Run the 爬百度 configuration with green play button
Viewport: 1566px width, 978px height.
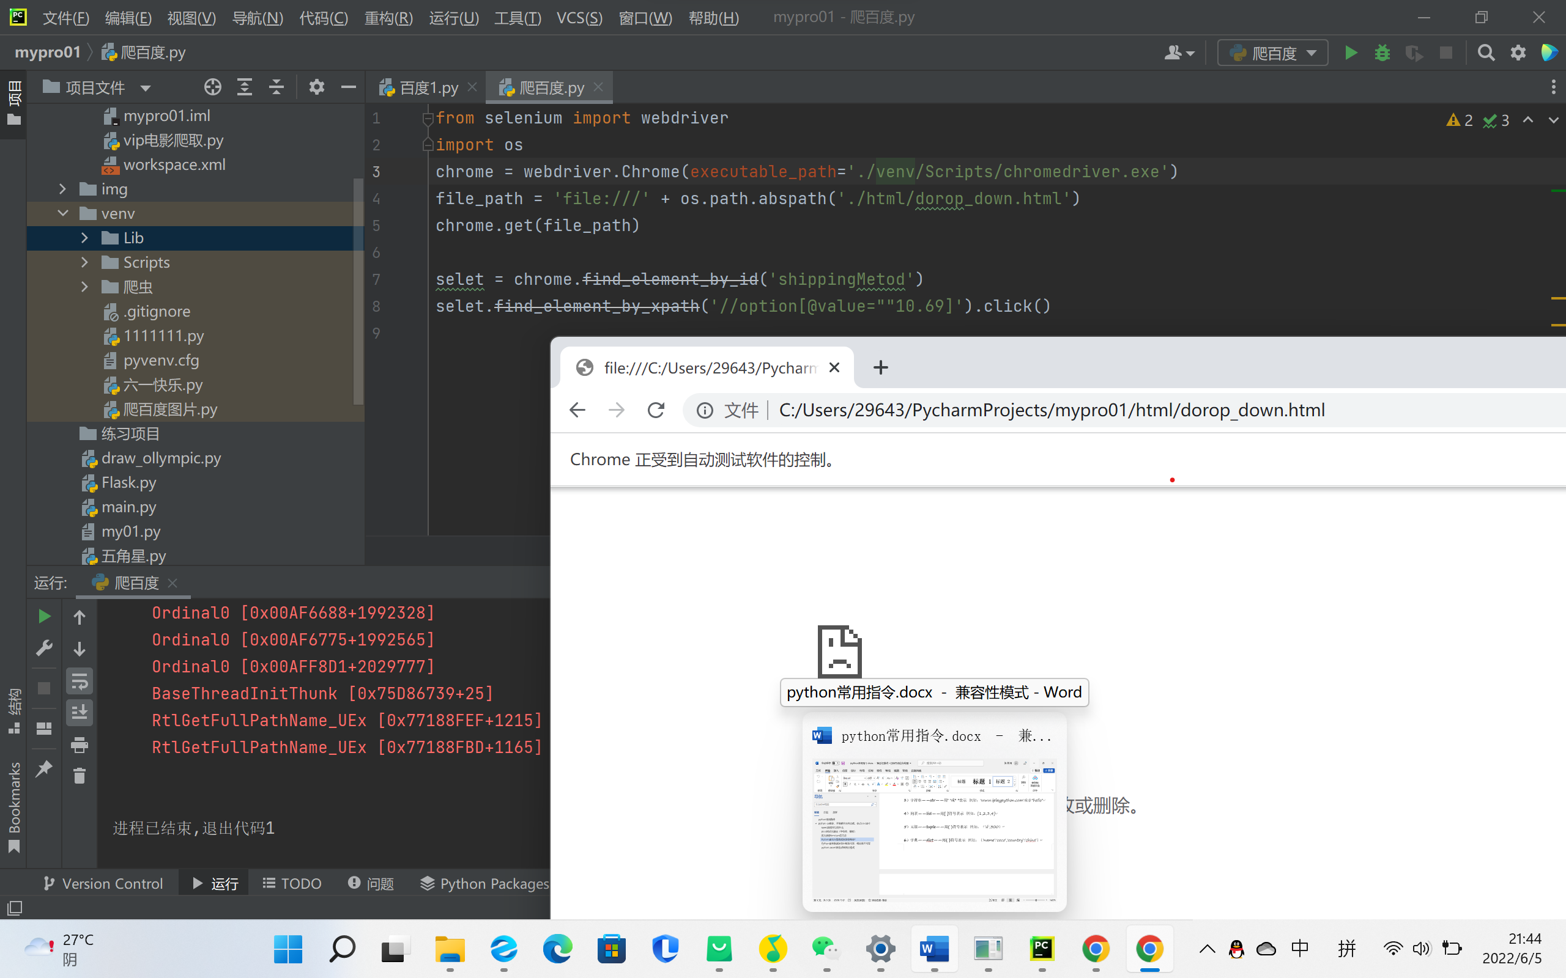click(x=1351, y=53)
